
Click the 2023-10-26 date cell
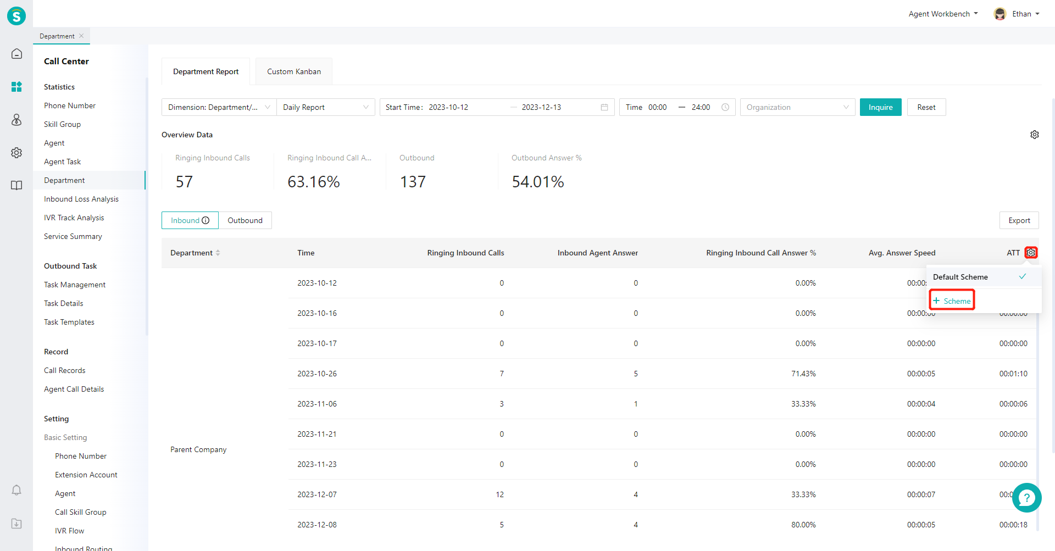317,374
